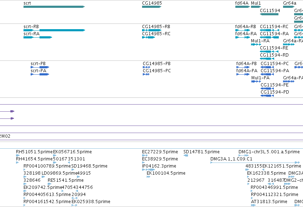Select the fd64A gene
The width and height of the screenshot is (303, 207).
tap(243, 7)
